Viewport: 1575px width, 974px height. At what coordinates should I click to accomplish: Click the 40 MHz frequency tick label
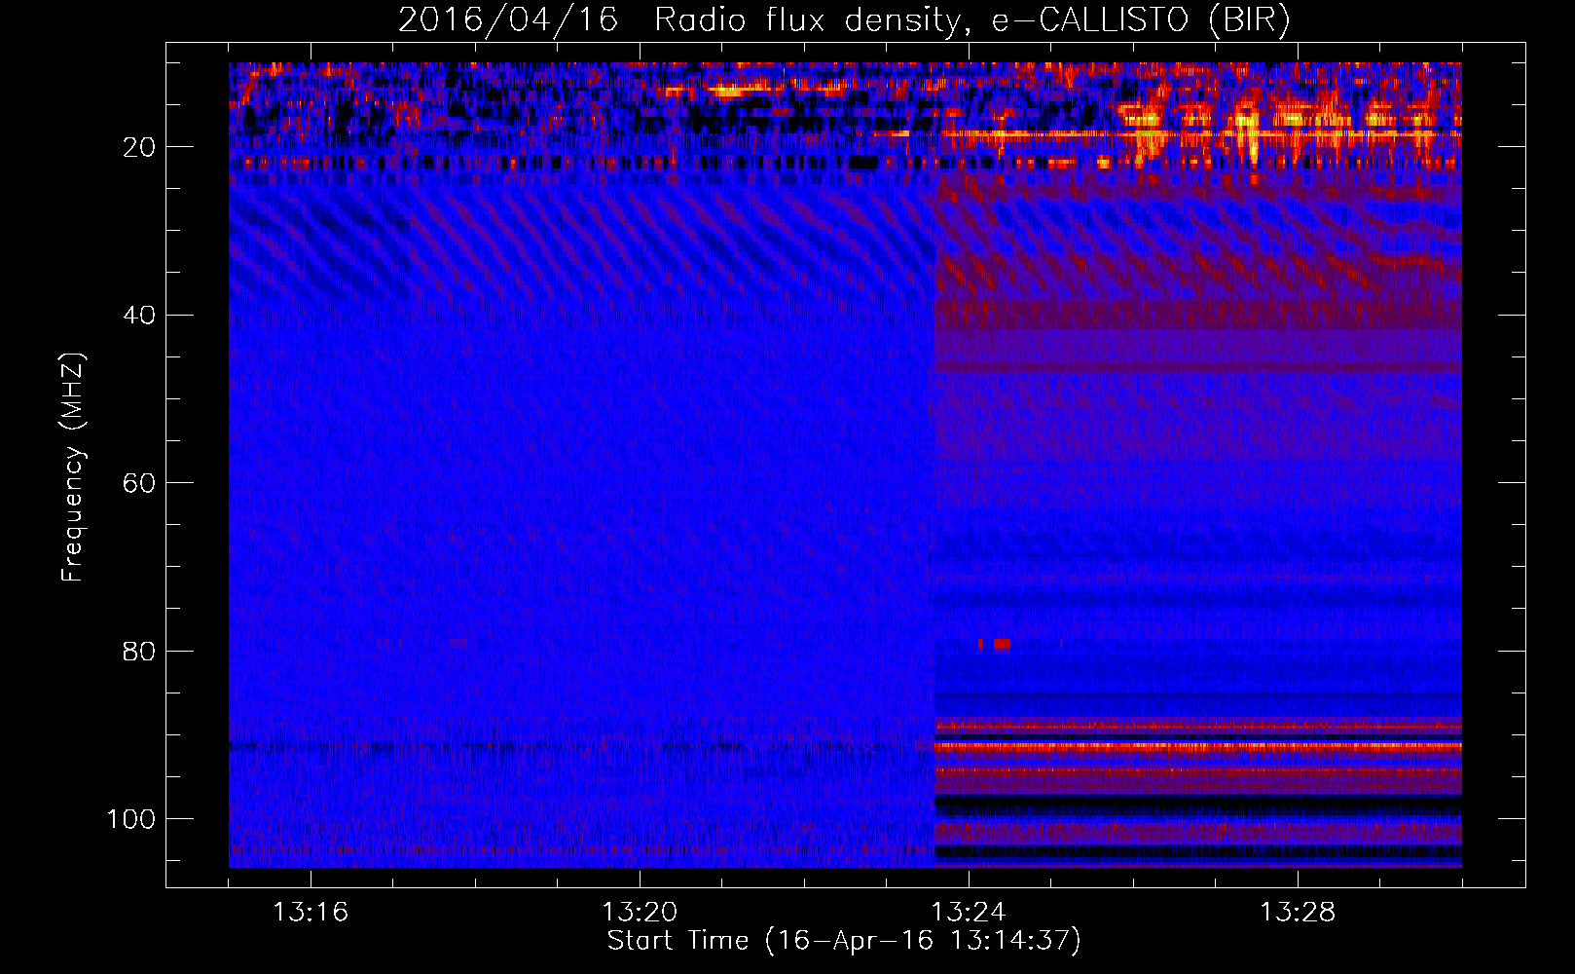[139, 316]
